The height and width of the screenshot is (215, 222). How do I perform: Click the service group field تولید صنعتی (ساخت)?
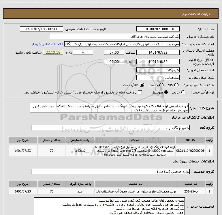pyautogui.click(x=110, y=172)
